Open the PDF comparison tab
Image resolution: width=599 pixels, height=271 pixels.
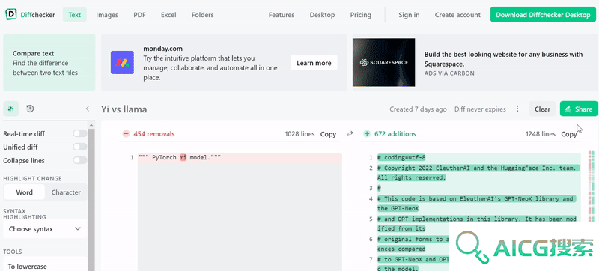click(x=139, y=15)
